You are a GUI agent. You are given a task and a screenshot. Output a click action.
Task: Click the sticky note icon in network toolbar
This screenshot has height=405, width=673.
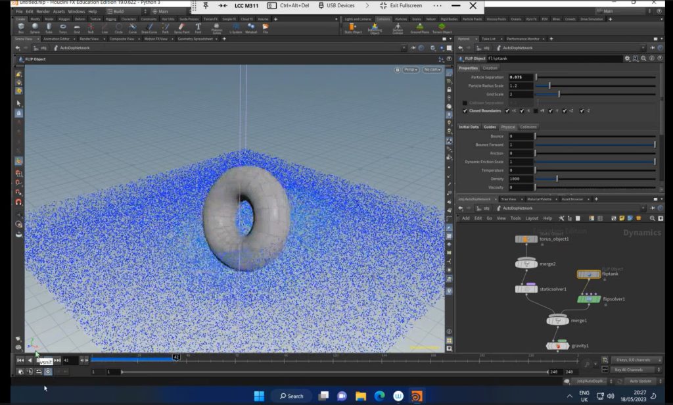pos(622,218)
